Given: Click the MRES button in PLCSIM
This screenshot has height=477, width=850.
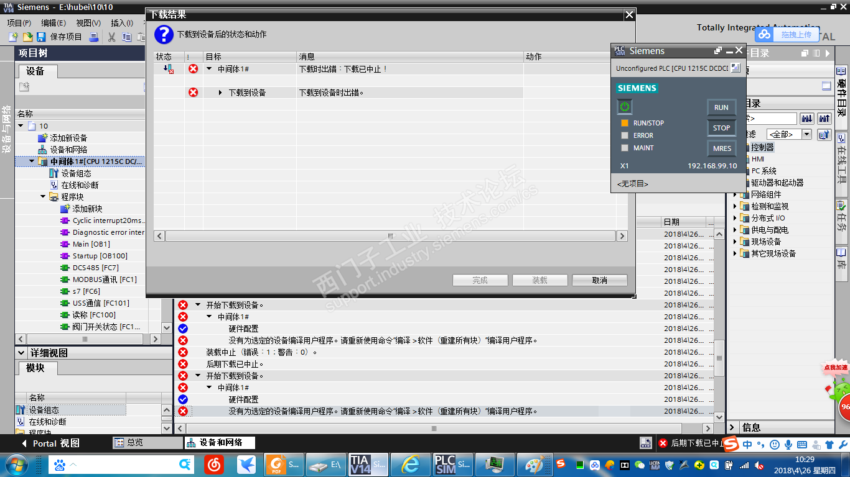Looking at the screenshot, I should click(x=722, y=148).
